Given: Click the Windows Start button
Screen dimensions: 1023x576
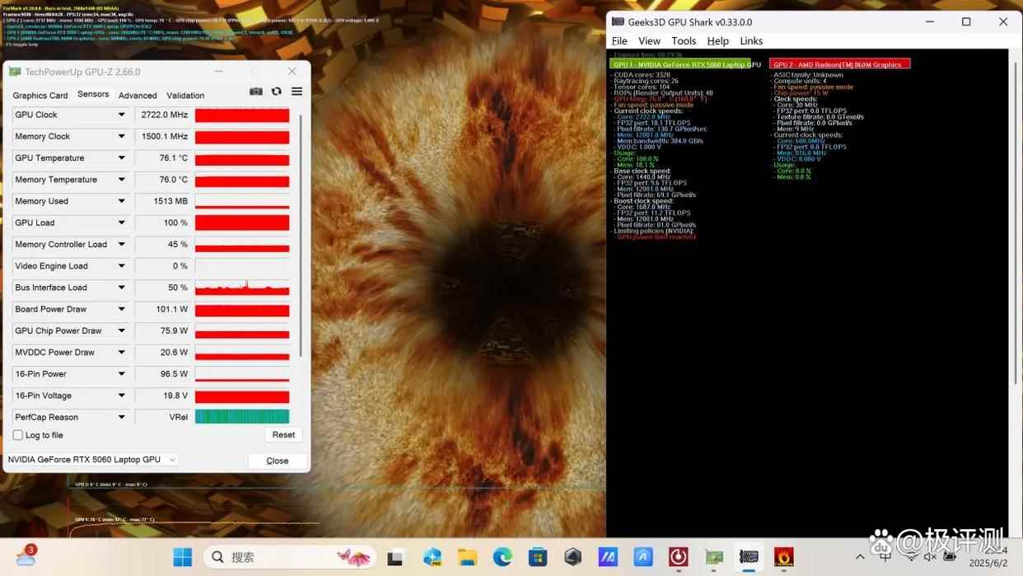Looking at the screenshot, I should click(x=182, y=557).
